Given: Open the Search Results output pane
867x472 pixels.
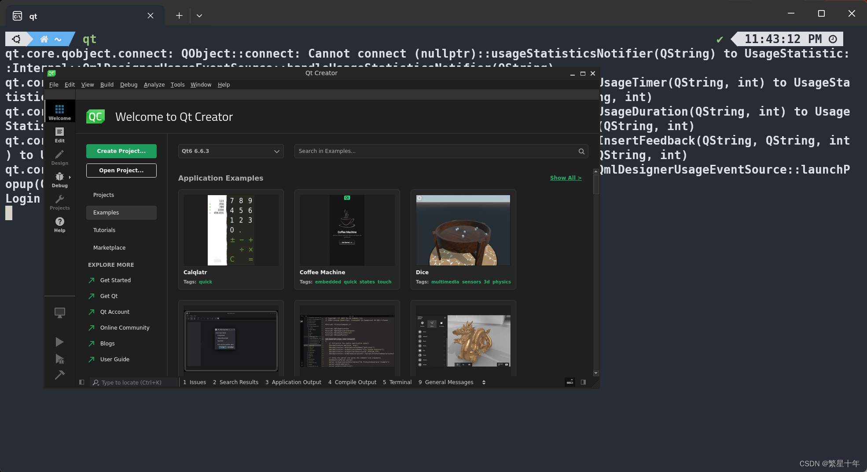Looking at the screenshot, I should pos(235,382).
